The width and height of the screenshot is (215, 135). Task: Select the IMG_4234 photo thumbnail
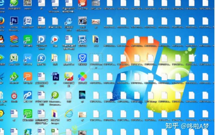click(96, 3)
